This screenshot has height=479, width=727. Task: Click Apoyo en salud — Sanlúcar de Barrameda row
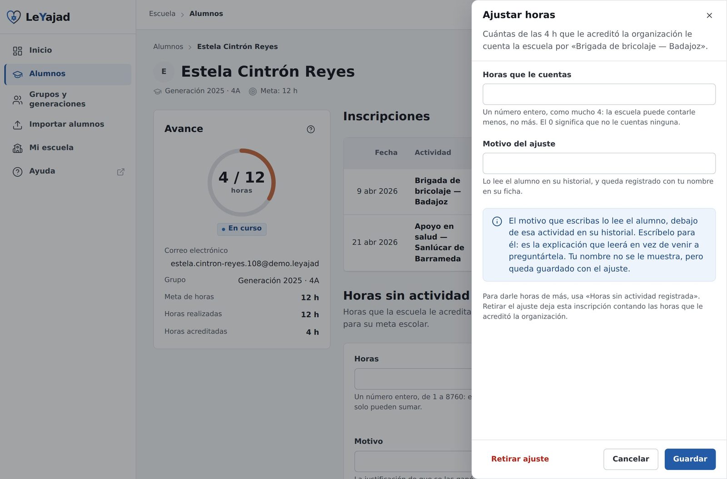click(408, 243)
